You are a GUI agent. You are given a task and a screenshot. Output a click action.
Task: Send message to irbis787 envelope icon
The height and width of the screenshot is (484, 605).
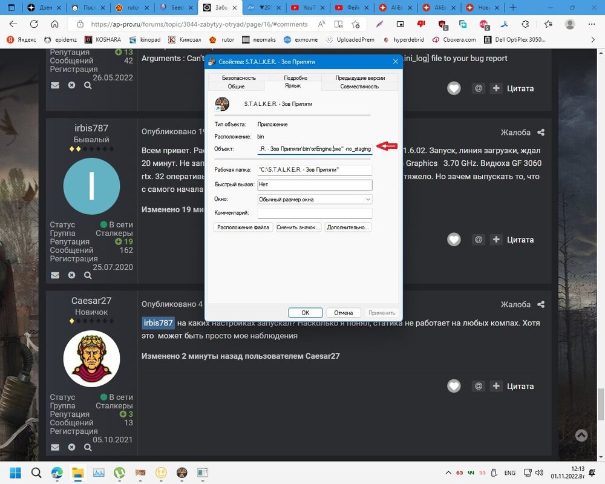click(x=55, y=275)
